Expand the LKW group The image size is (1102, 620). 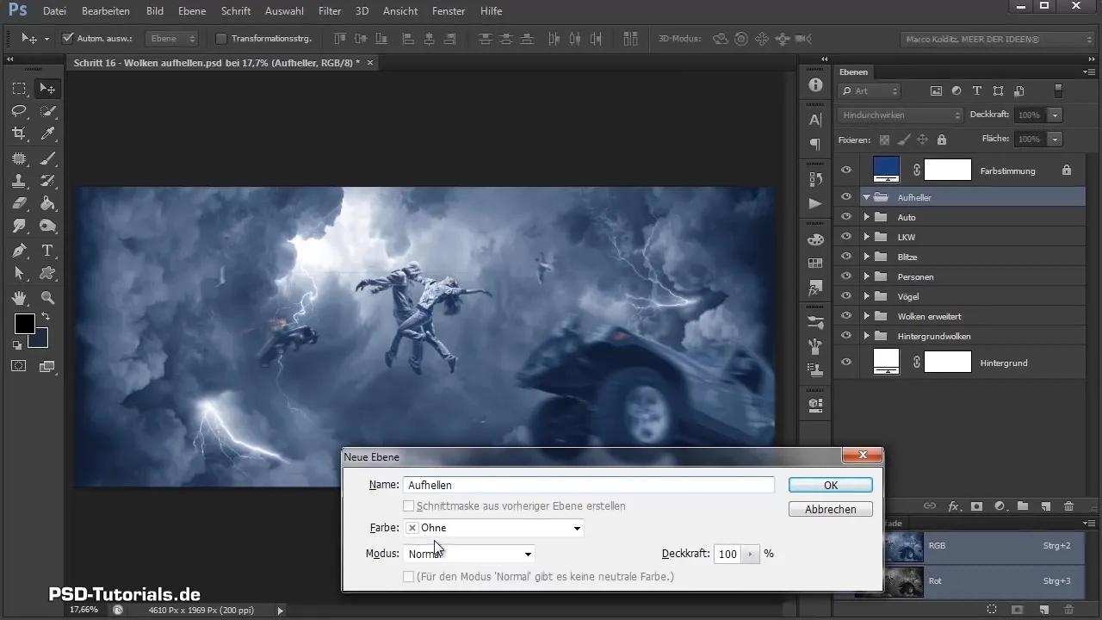(x=866, y=237)
